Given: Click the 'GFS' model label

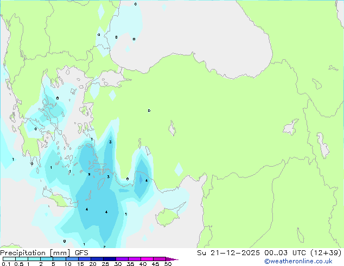Looking at the screenshot, I should point(81,253).
